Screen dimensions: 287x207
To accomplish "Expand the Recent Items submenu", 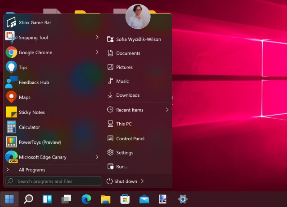I will click(x=167, y=110).
